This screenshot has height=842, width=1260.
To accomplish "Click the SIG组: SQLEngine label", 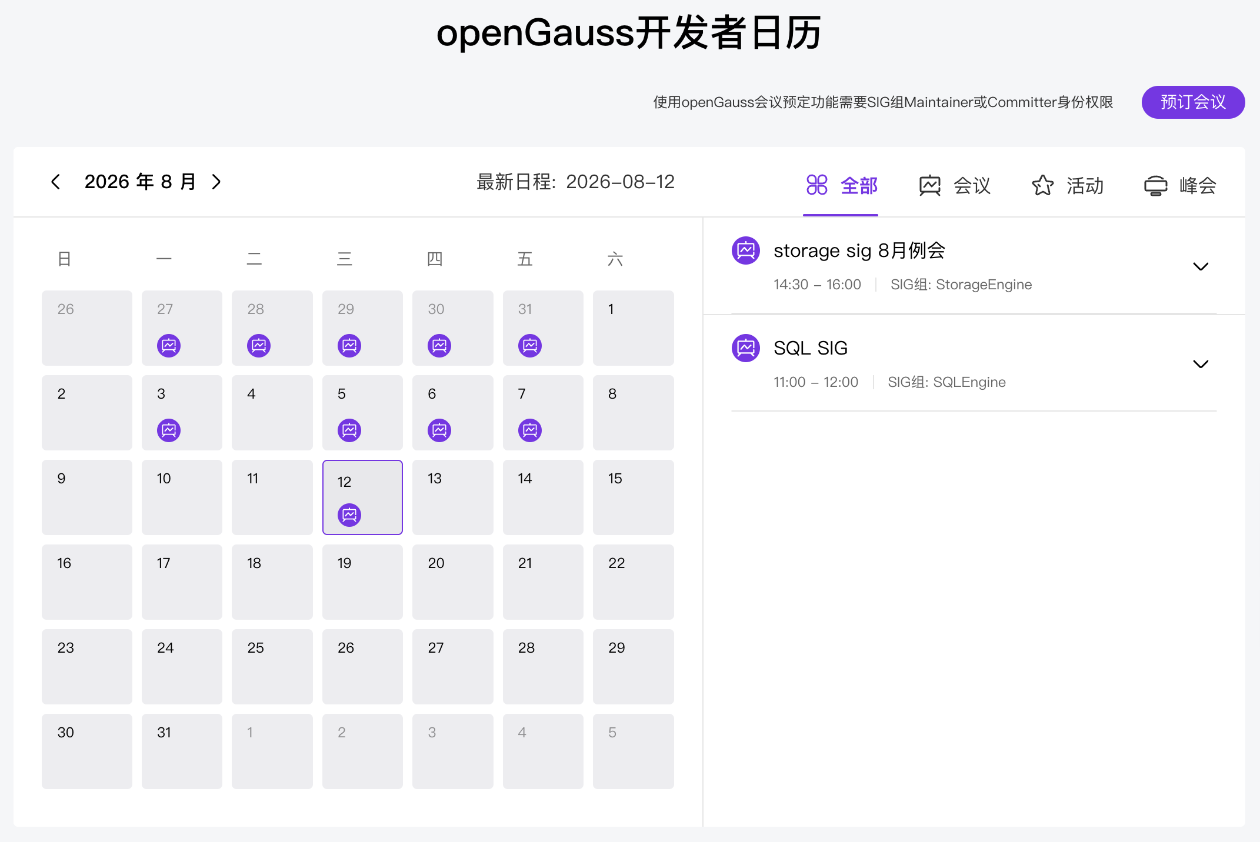I will (x=946, y=382).
